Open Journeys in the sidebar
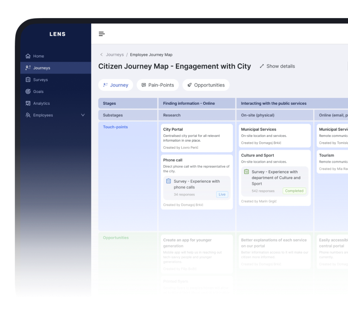The image size is (348, 328). [x=41, y=68]
